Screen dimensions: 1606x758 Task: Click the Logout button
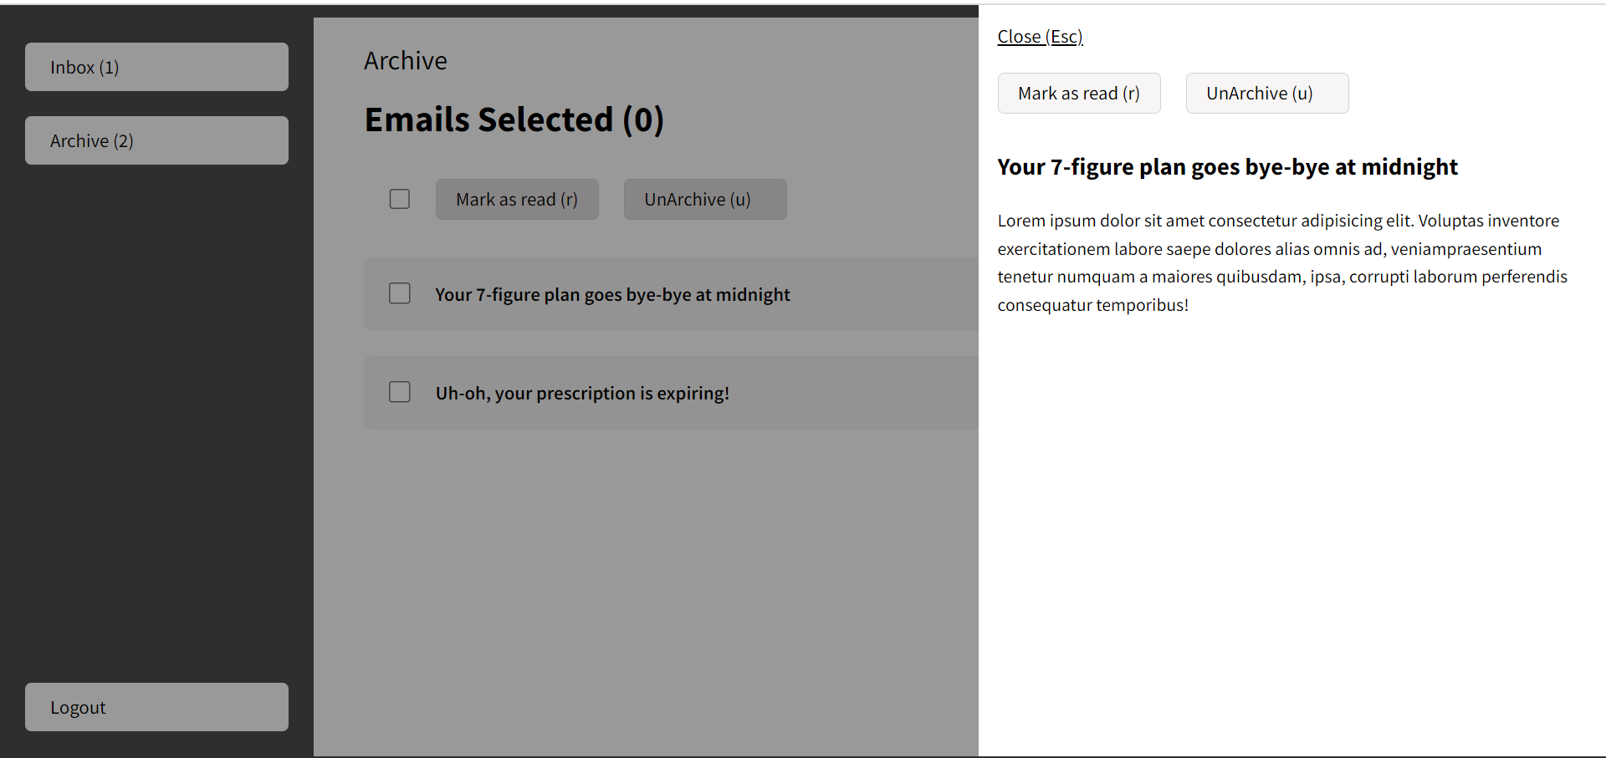click(x=156, y=706)
